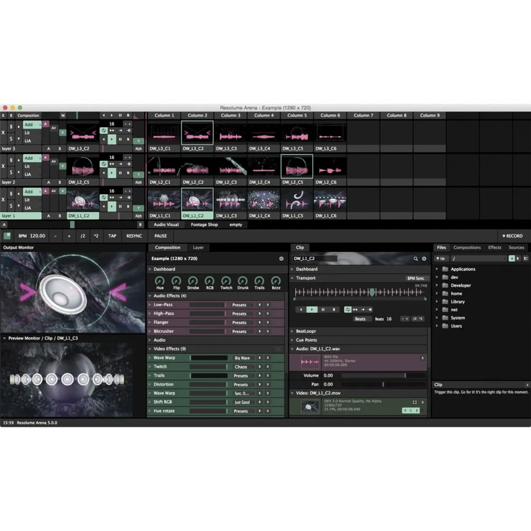Open the Layer tab
This screenshot has width=531, height=531.
198,247
